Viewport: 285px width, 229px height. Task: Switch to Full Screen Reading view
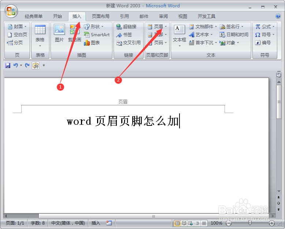tap(184, 223)
